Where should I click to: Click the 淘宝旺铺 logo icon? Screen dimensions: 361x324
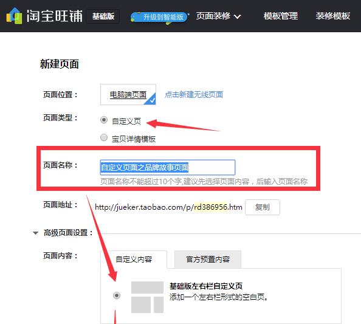click(x=14, y=16)
